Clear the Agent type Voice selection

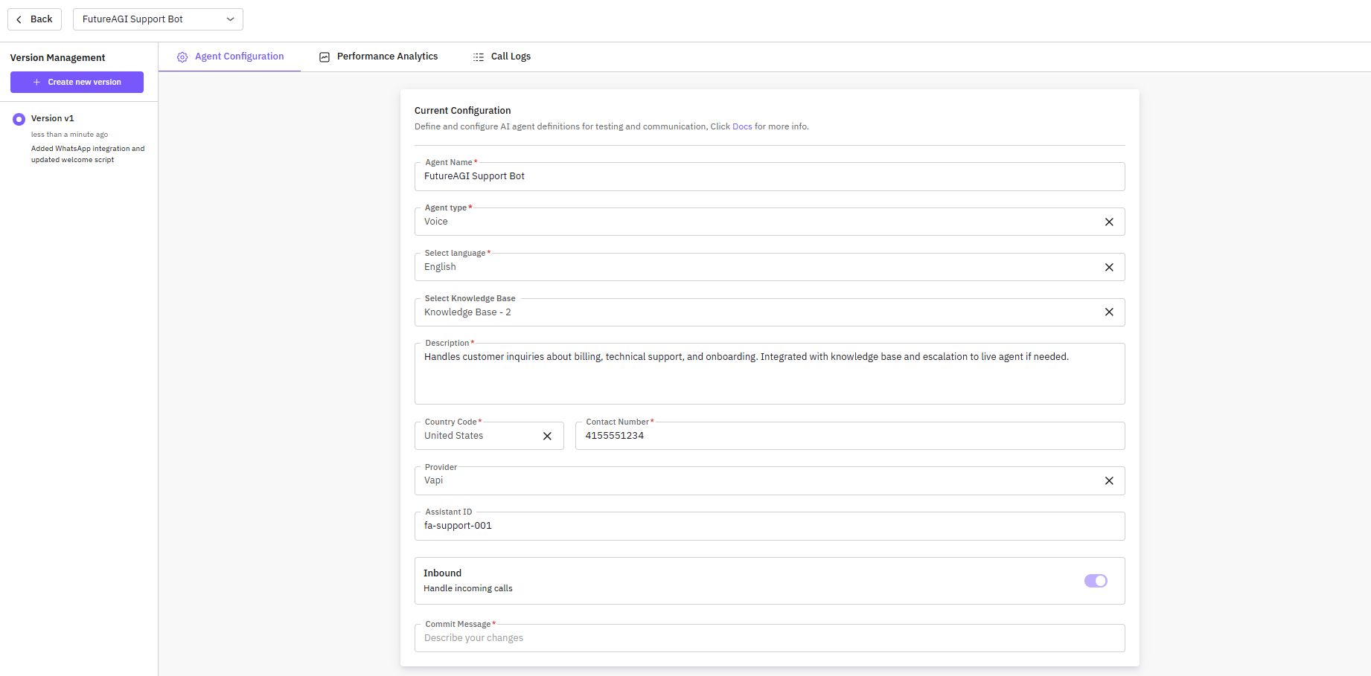1109,222
